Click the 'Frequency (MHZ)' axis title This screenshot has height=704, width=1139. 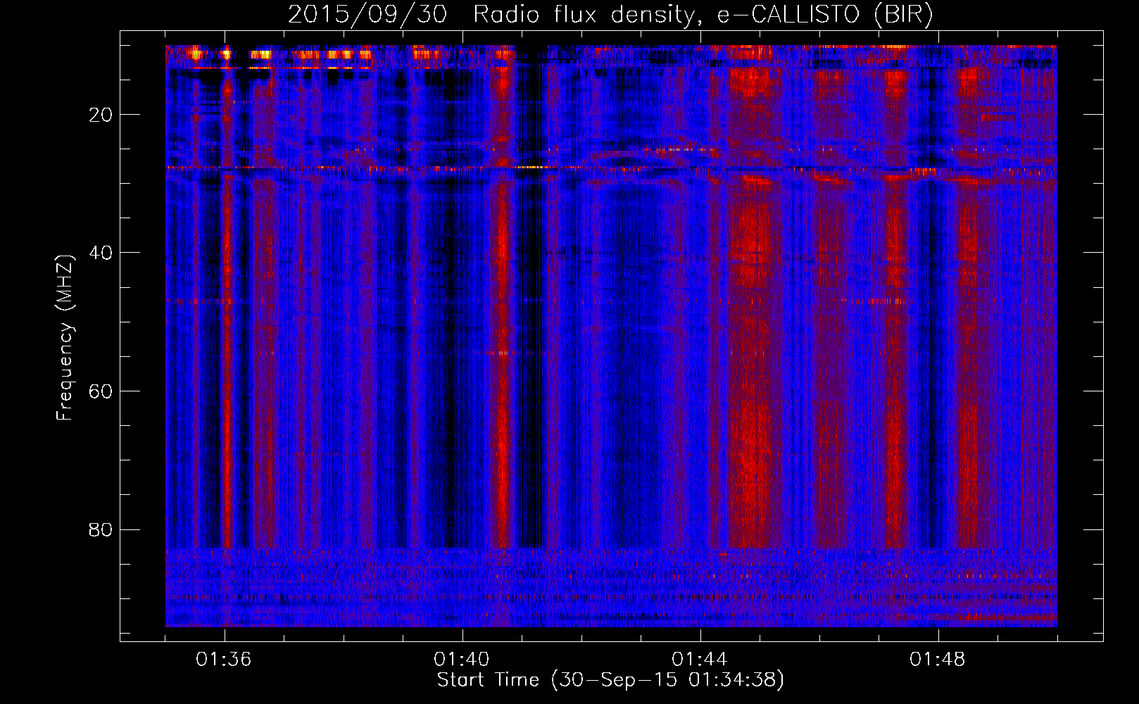pos(65,338)
